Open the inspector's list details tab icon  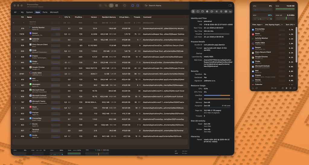pyautogui.click(x=217, y=11)
